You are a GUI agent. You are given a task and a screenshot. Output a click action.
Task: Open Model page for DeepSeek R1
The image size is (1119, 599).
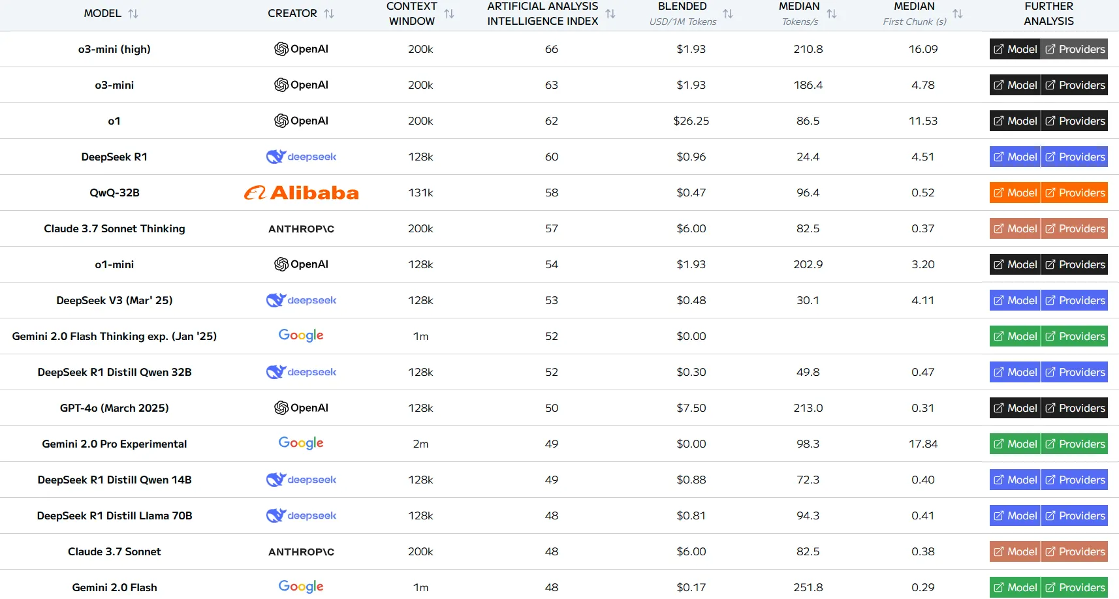pos(1015,157)
